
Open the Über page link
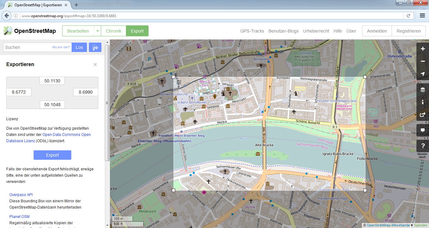pyautogui.click(x=351, y=31)
